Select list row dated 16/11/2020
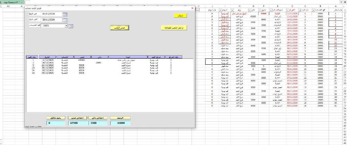 tap(110, 63)
